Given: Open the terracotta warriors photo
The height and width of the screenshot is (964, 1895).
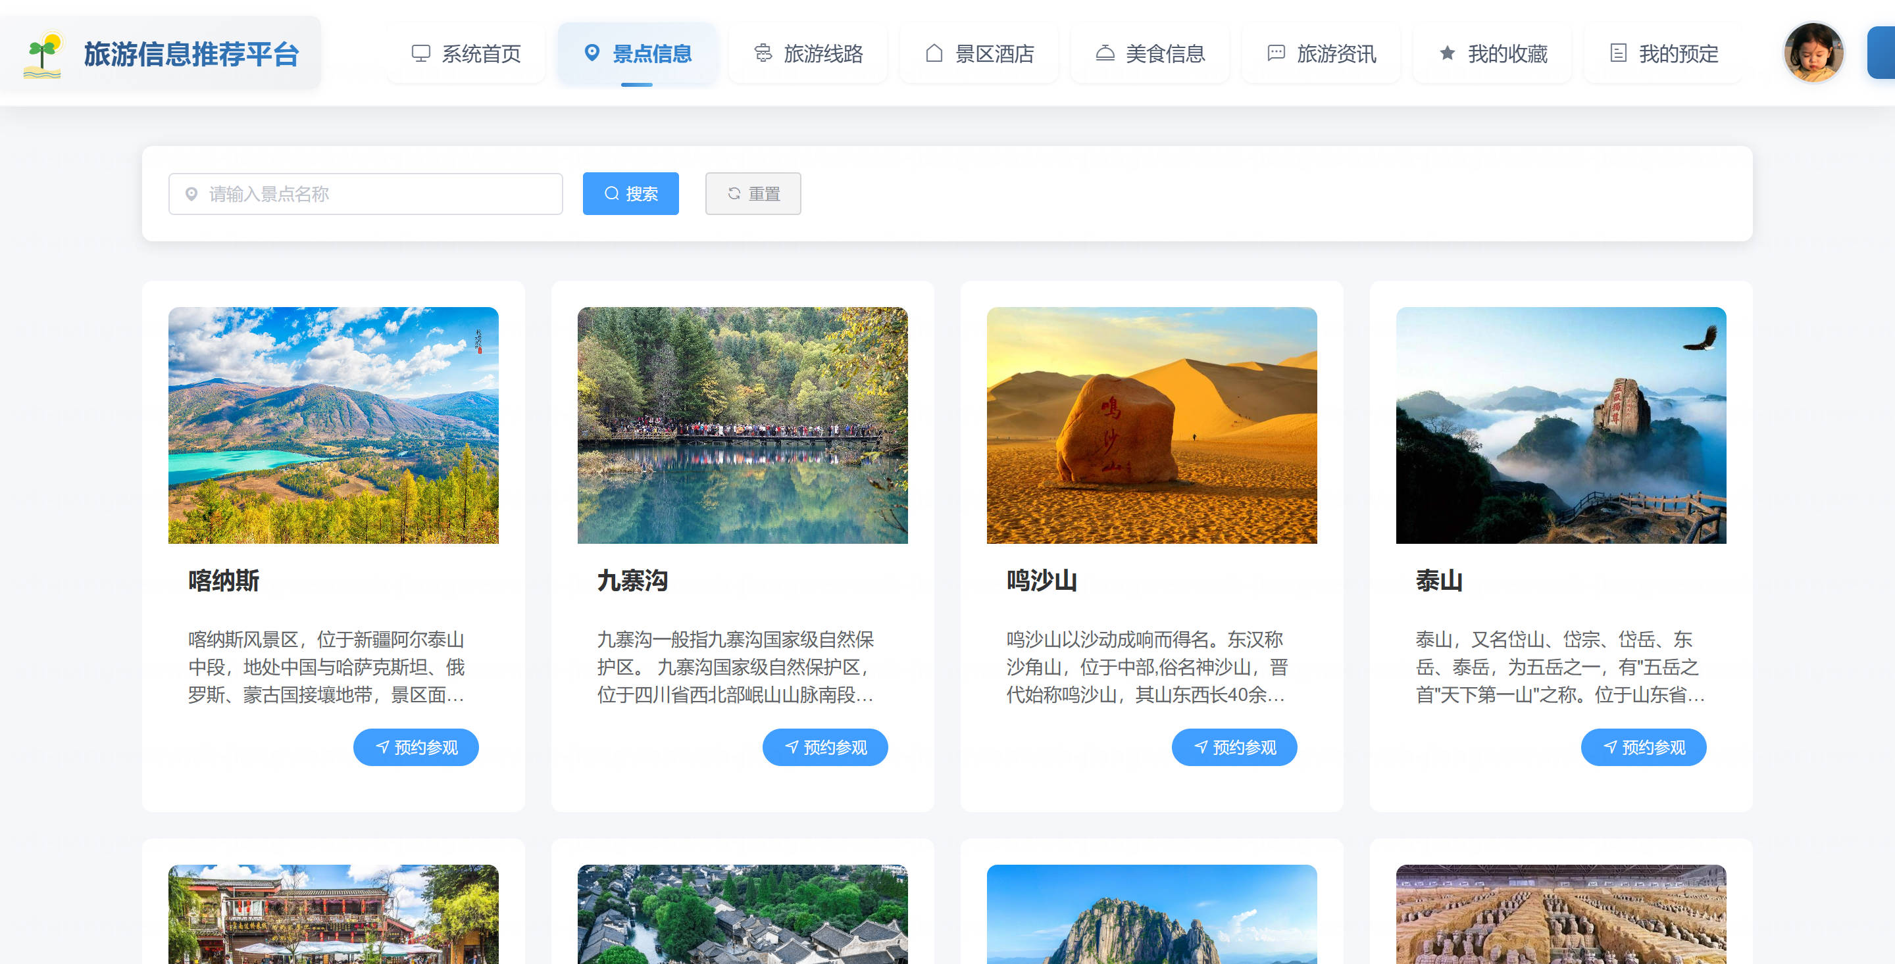Looking at the screenshot, I should coord(1560,914).
